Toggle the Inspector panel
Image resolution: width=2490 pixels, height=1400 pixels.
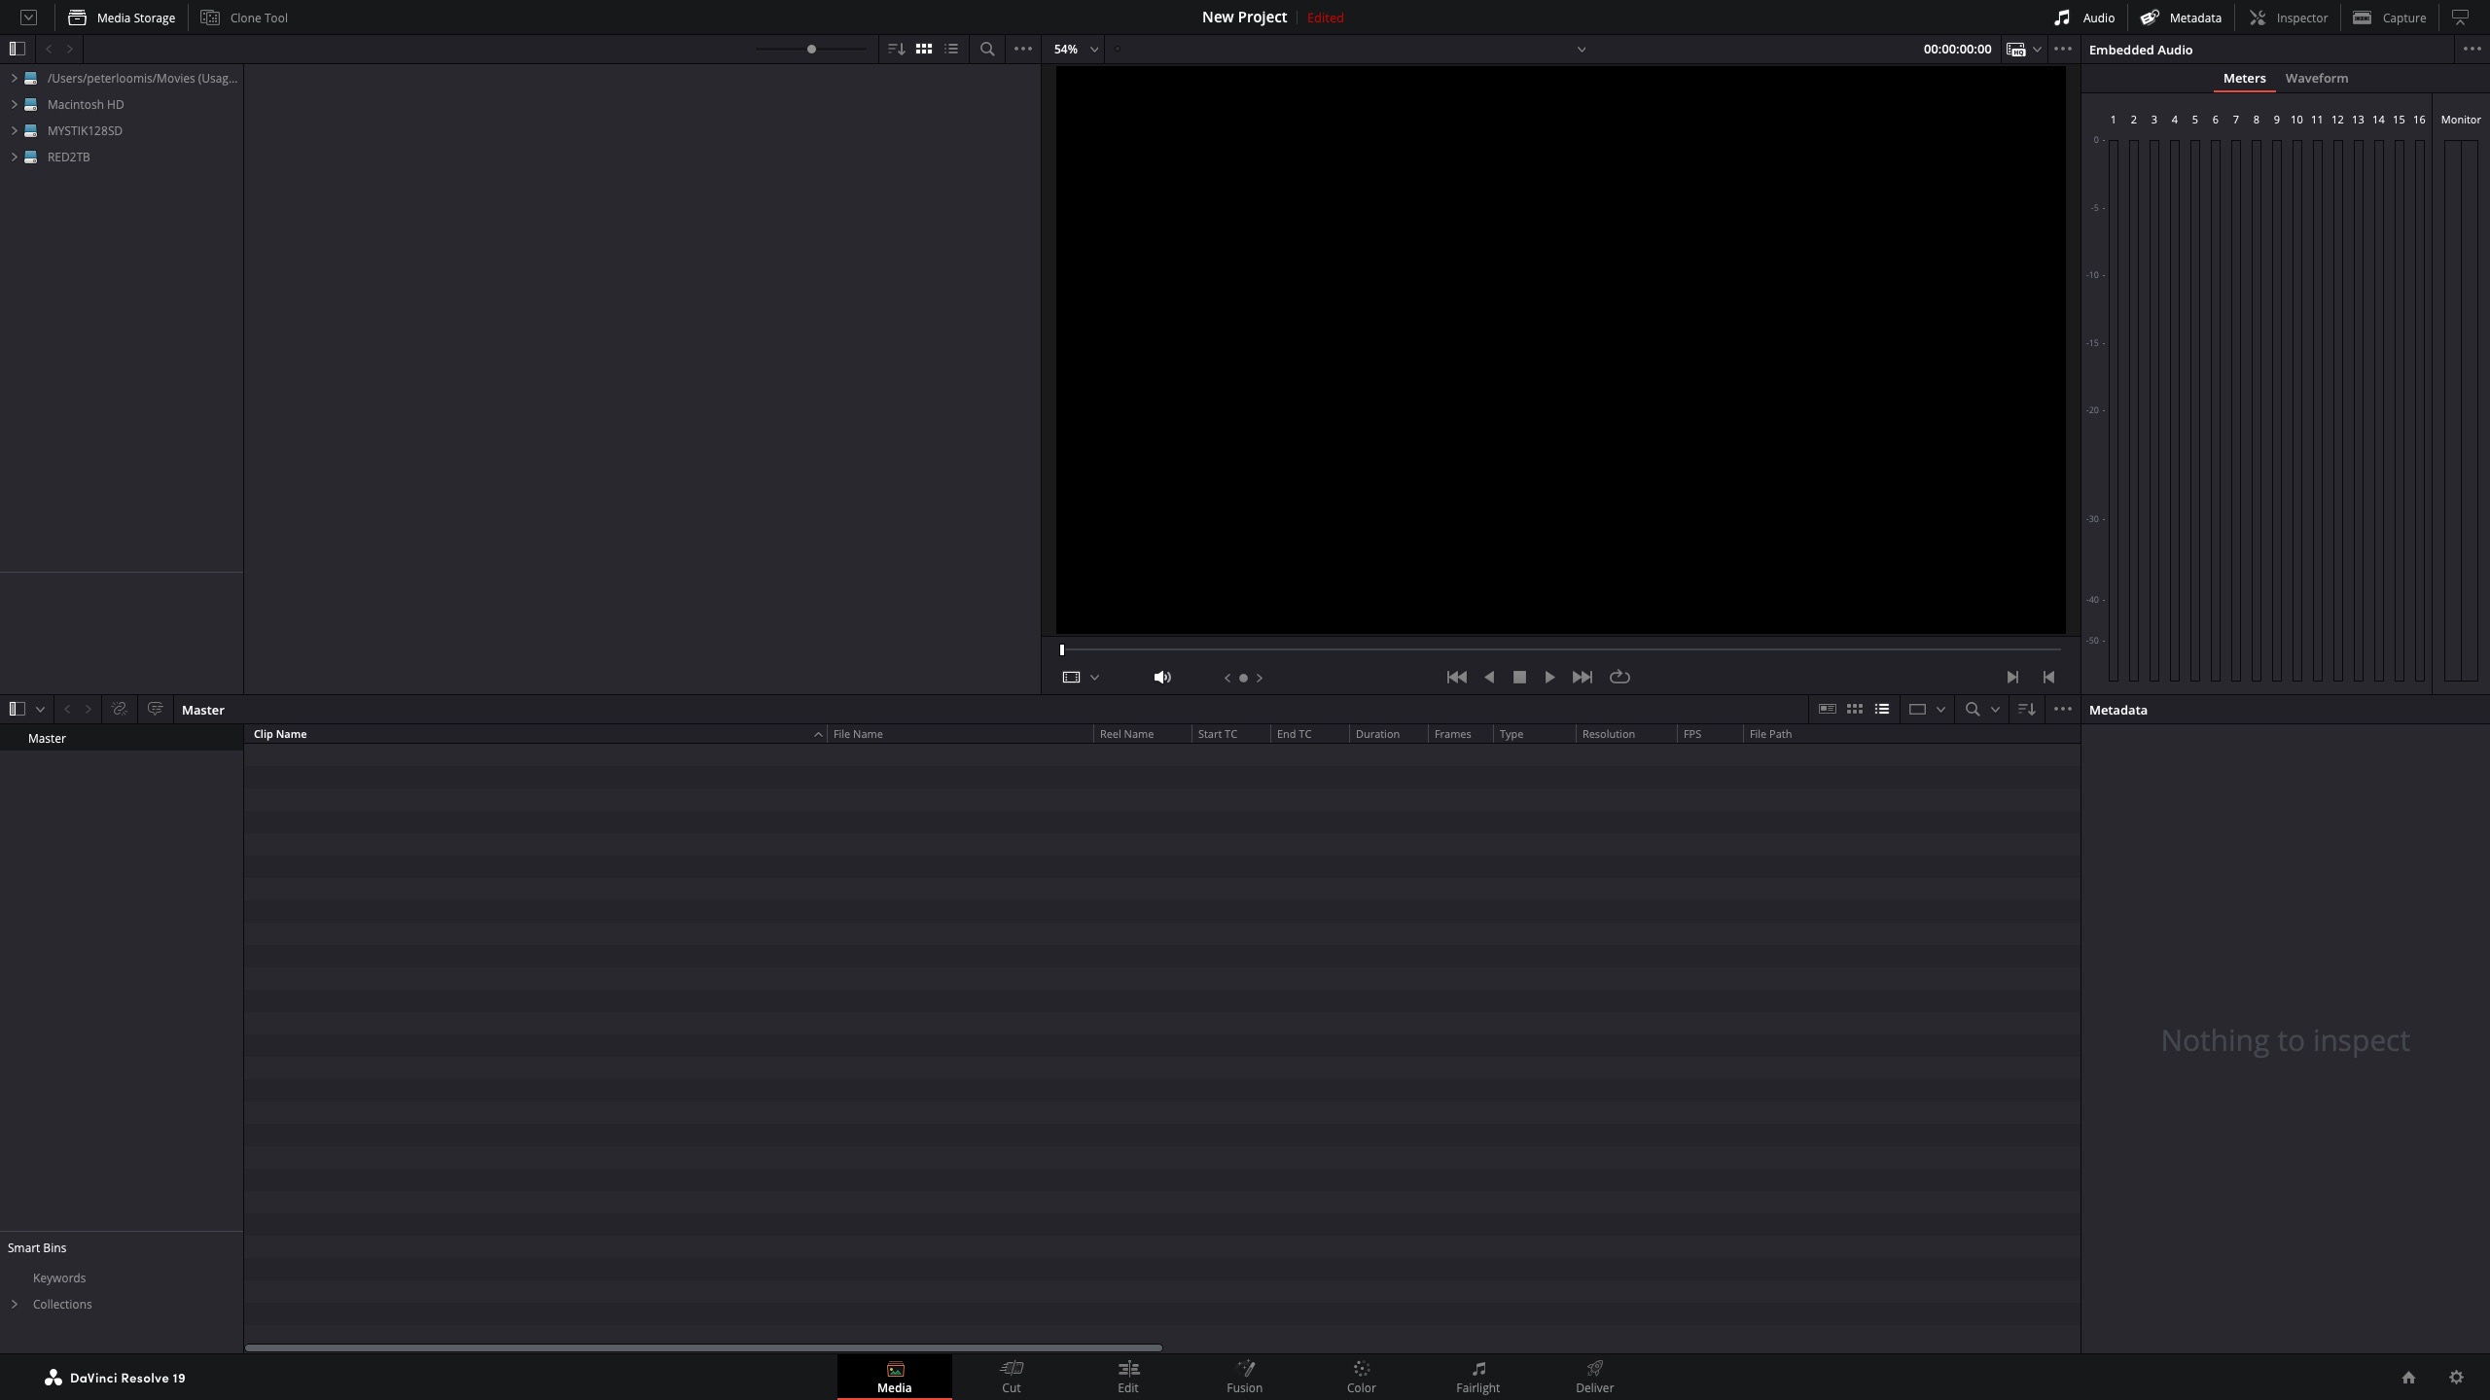(x=2288, y=17)
